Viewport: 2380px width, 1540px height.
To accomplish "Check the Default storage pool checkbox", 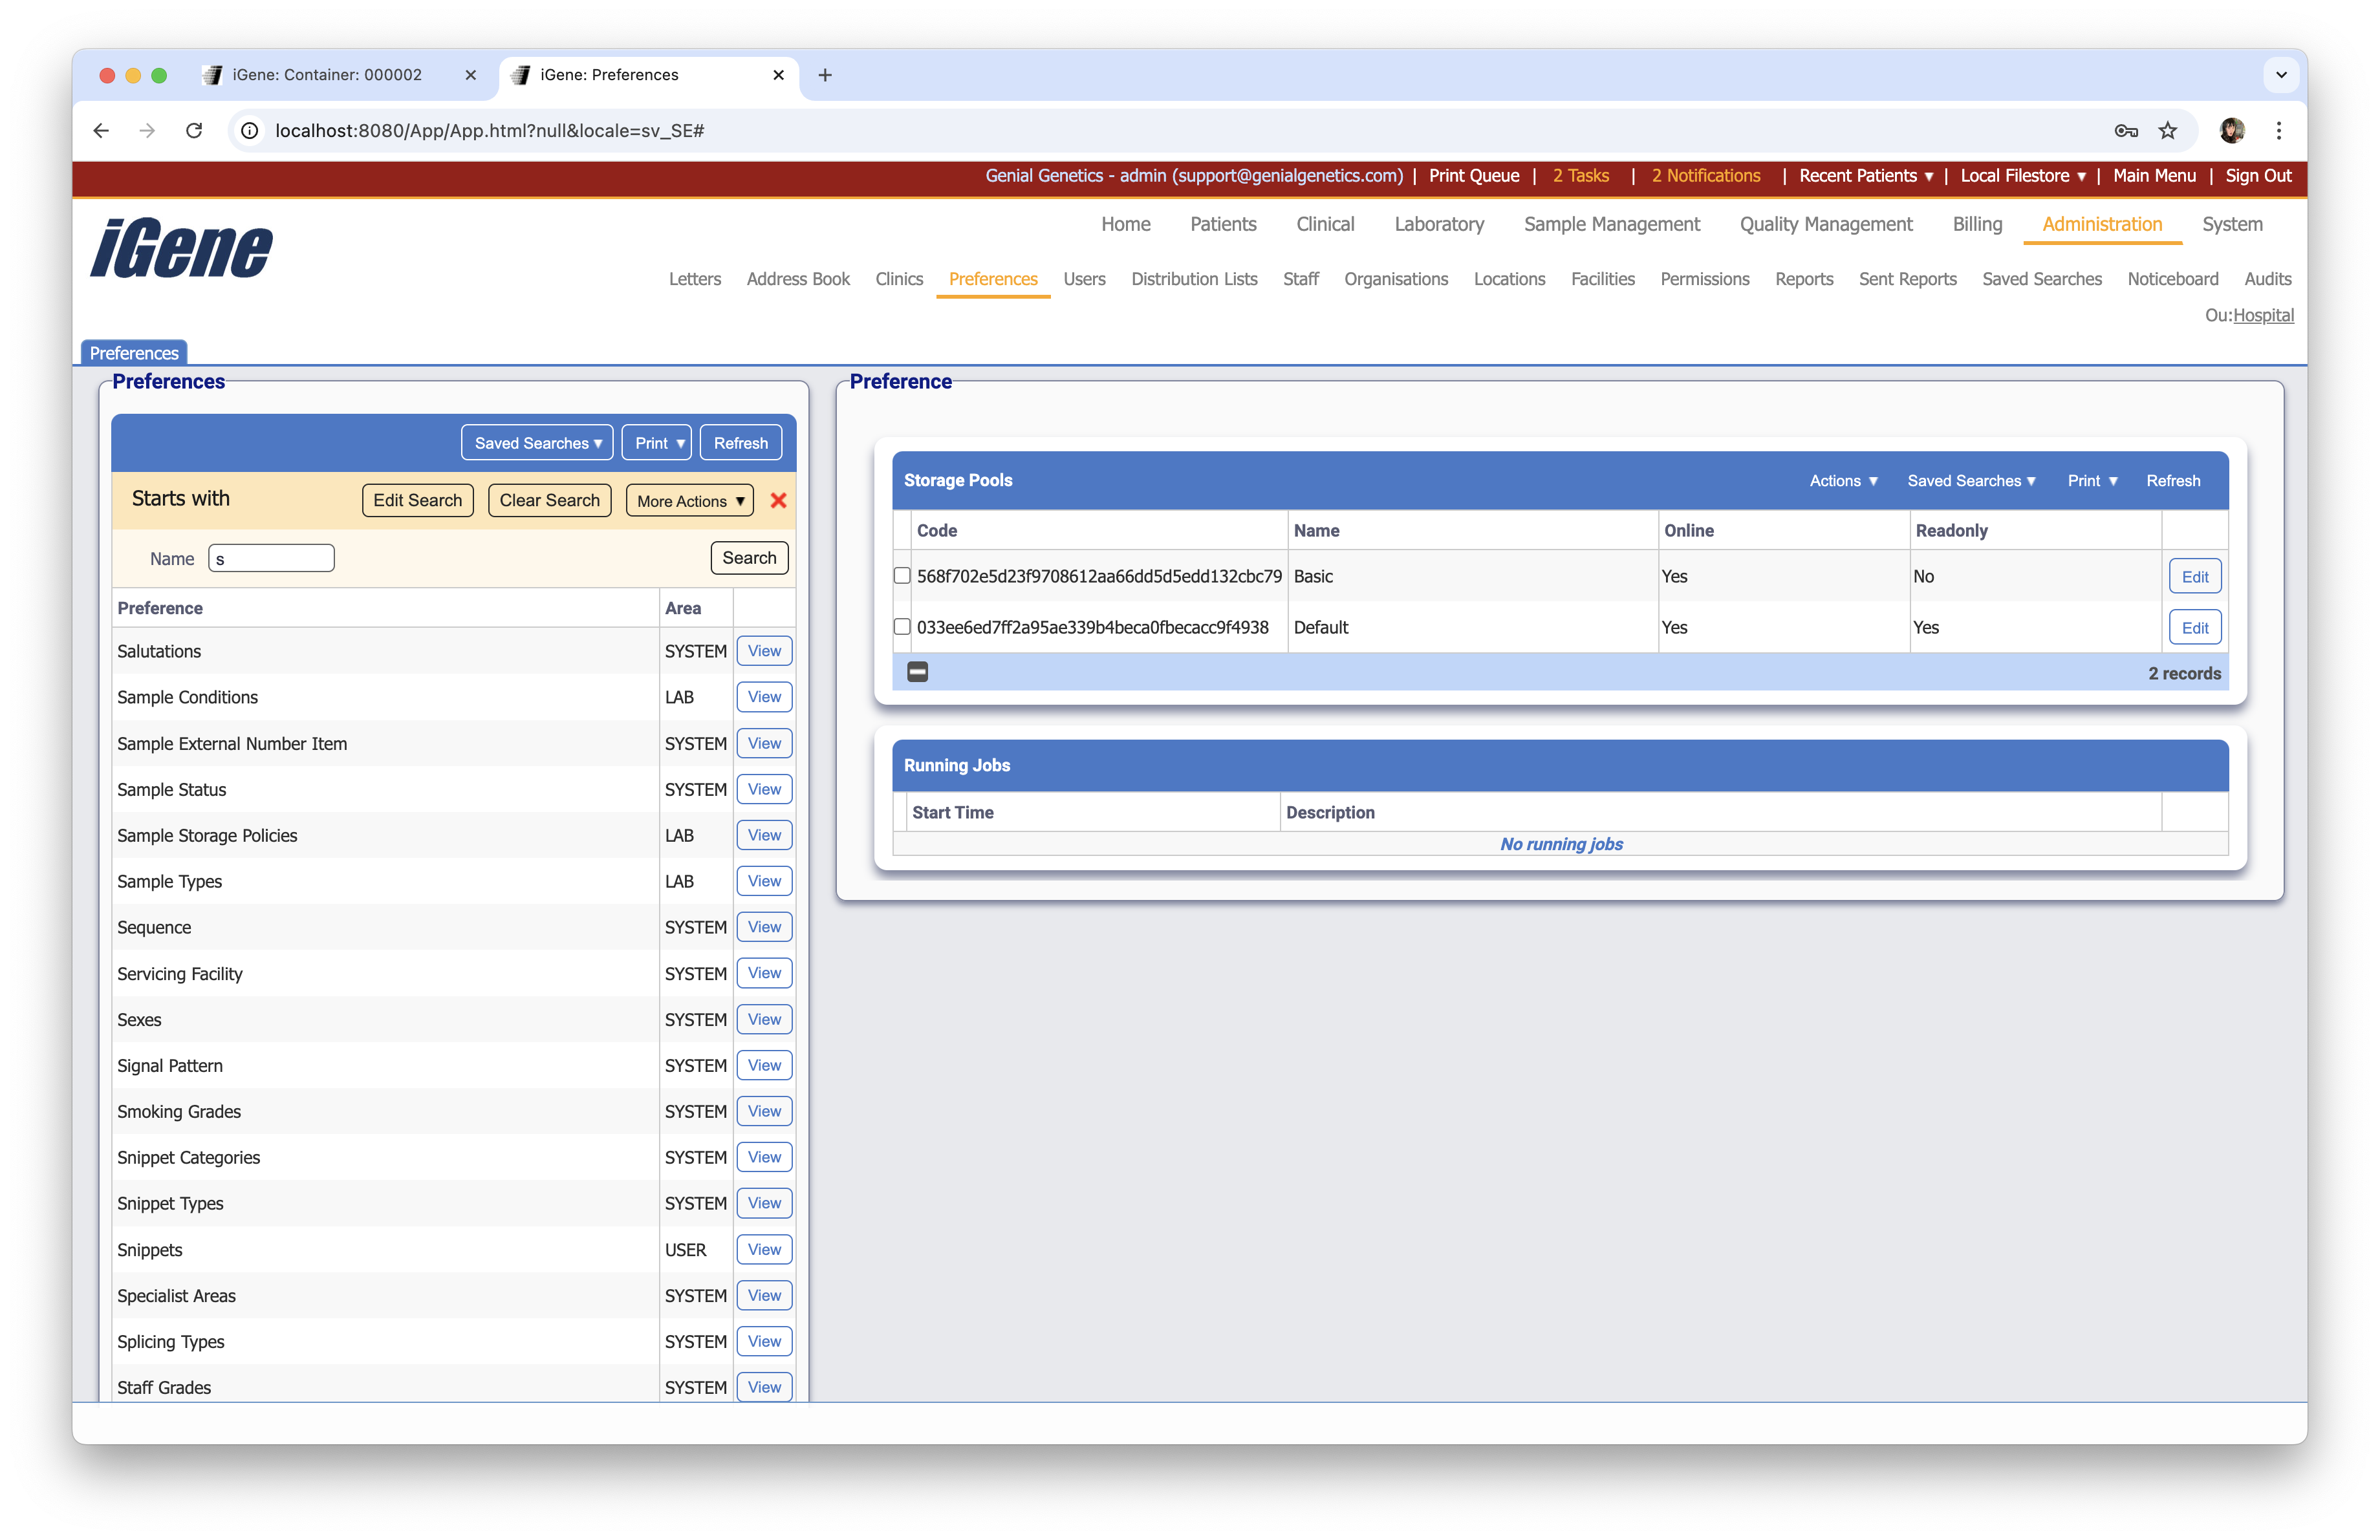I will tap(902, 626).
